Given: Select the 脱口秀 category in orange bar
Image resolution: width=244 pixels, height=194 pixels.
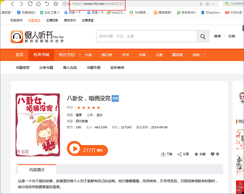Looking at the screenshot, I should coord(107,55).
